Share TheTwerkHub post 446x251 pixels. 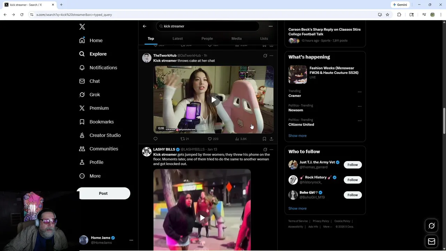(x=271, y=139)
